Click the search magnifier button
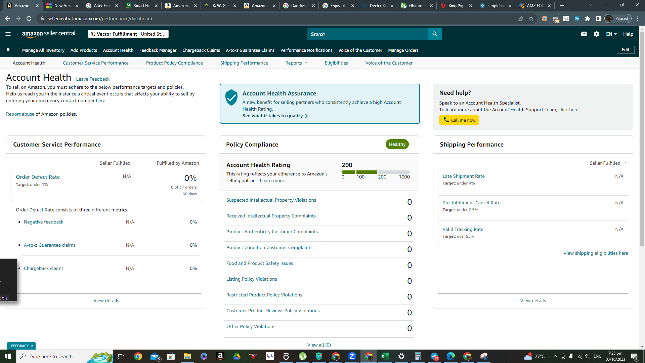The width and height of the screenshot is (645, 363). [435, 34]
